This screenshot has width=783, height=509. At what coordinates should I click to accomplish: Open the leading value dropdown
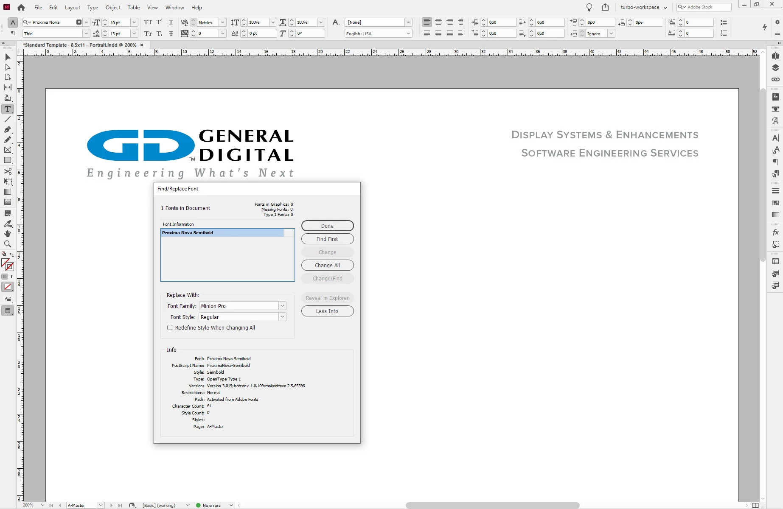point(134,34)
